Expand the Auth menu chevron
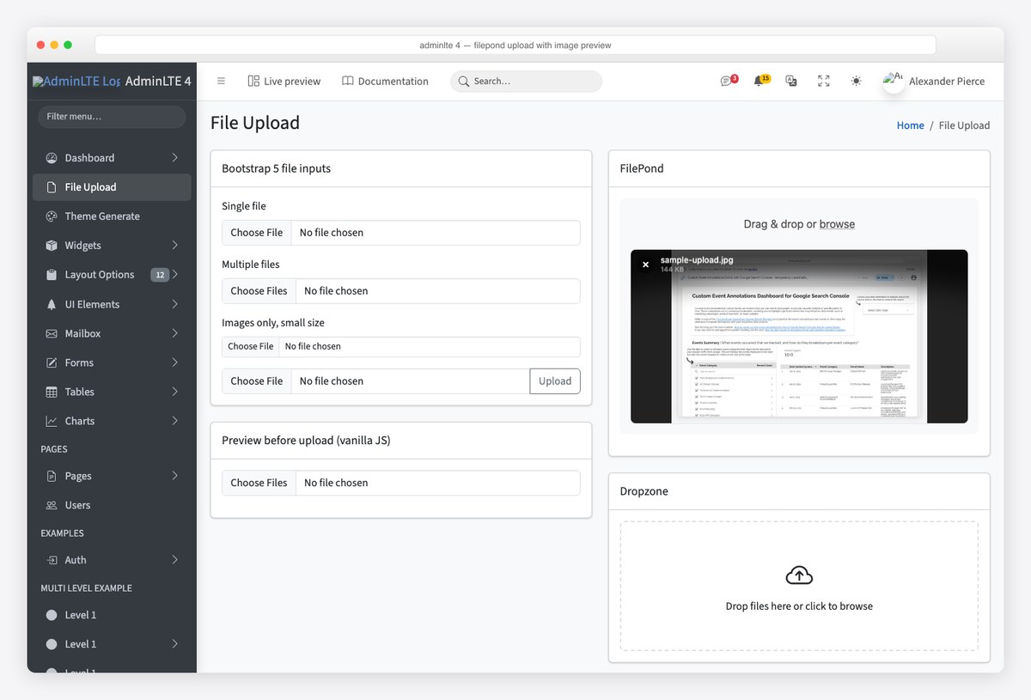 coord(174,560)
